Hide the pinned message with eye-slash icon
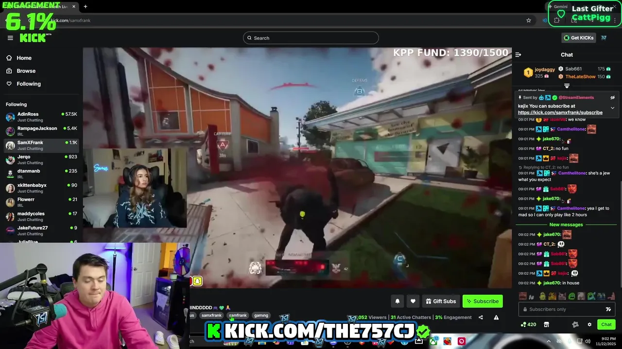This screenshot has height=349, width=622. tap(612, 97)
